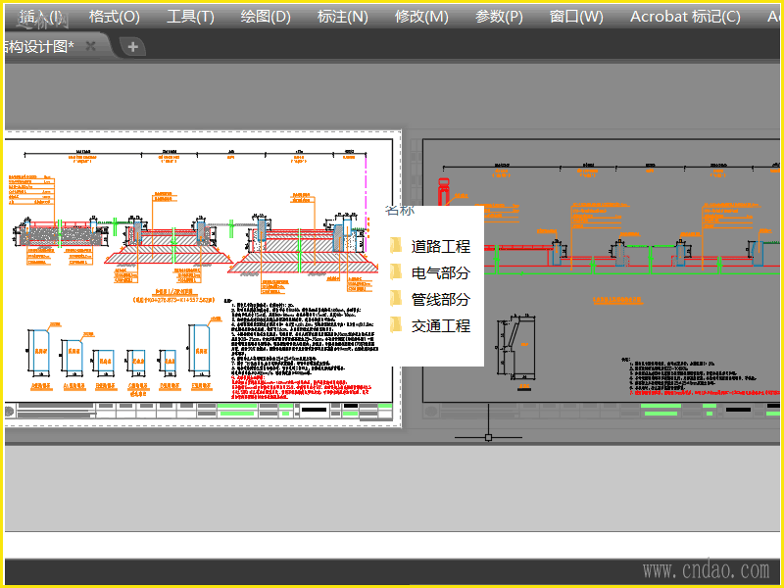Click the 道路工程 folder icon
Screen dimensions: 784x588
pos(396,246)
